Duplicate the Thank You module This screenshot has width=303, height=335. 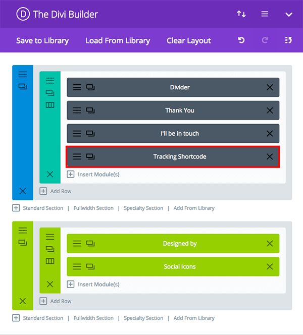tap(90, 110)
